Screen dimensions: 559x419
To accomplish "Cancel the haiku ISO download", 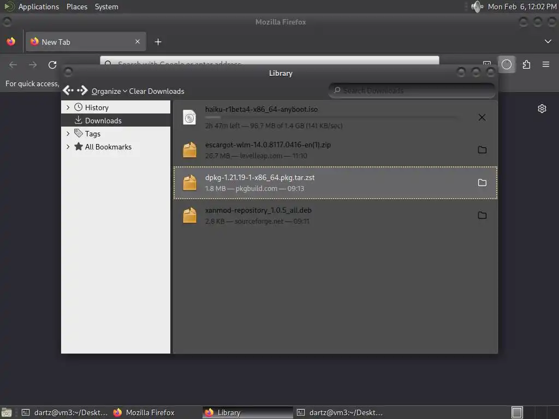I will (x=481, y=117).
